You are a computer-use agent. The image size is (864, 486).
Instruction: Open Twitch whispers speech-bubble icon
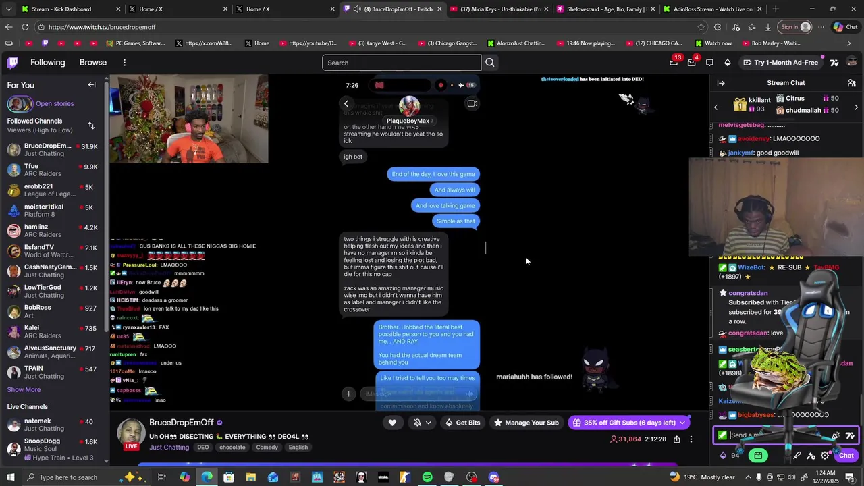pyautogui.click(x=709, y=63)
